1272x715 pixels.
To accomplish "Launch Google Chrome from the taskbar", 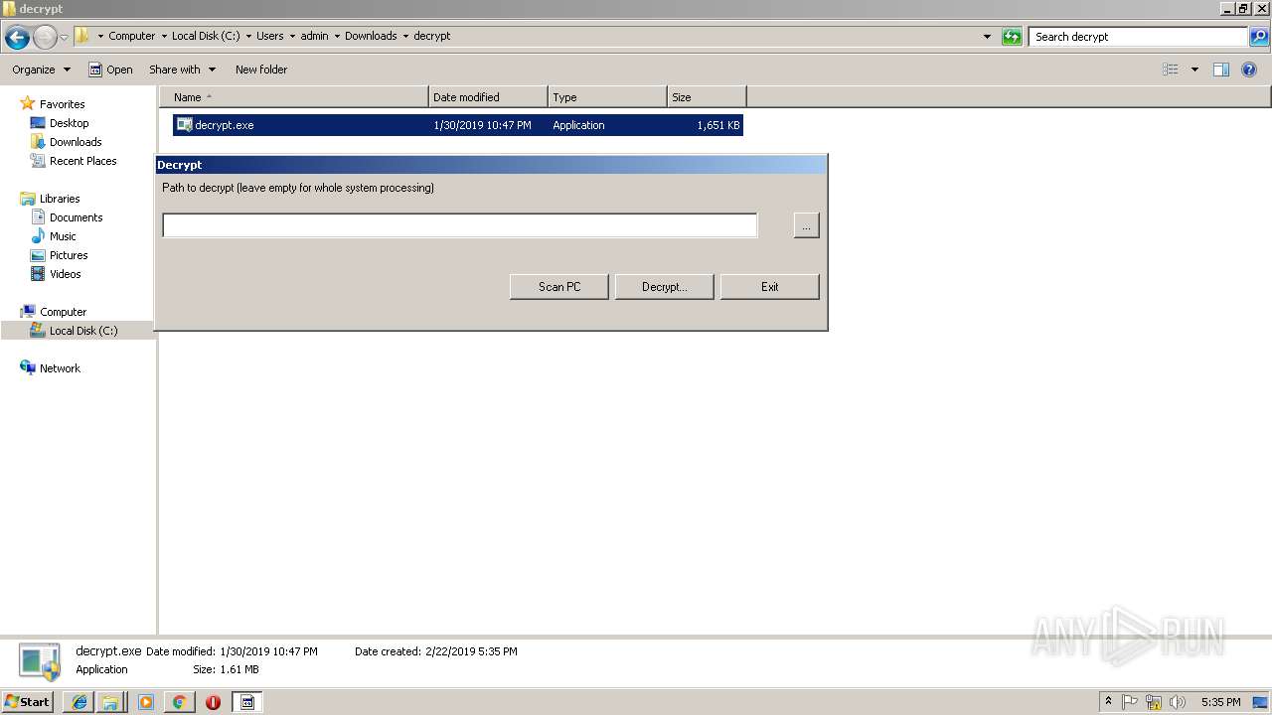I will (x=179, y=702).
